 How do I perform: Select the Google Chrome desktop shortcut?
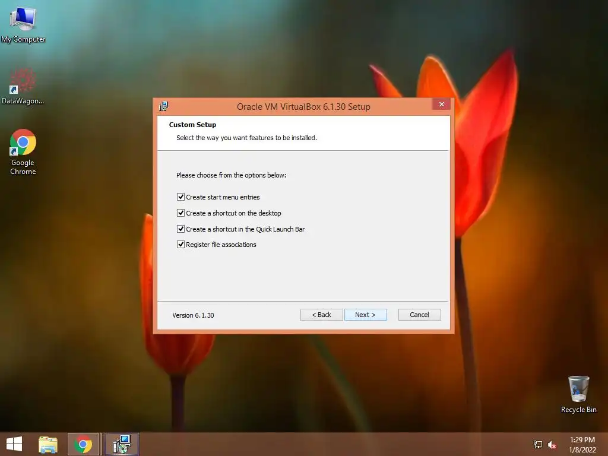pos(23,151)
